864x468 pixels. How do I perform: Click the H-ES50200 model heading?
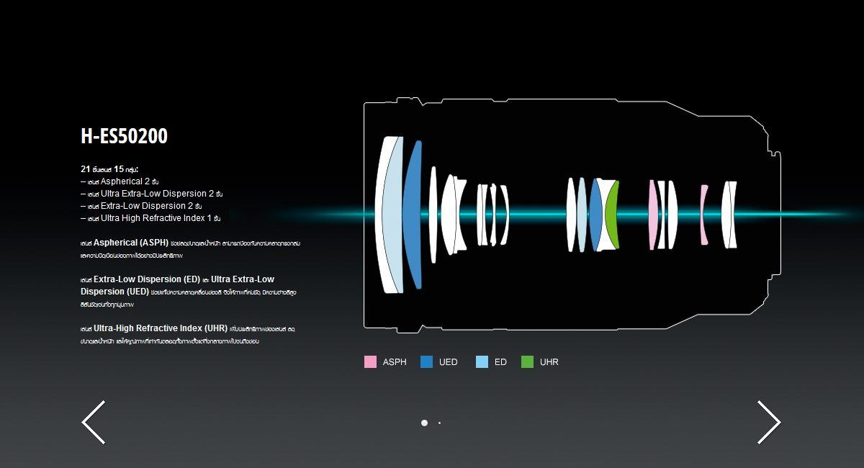pyautogui.click(x=125, y=137)
